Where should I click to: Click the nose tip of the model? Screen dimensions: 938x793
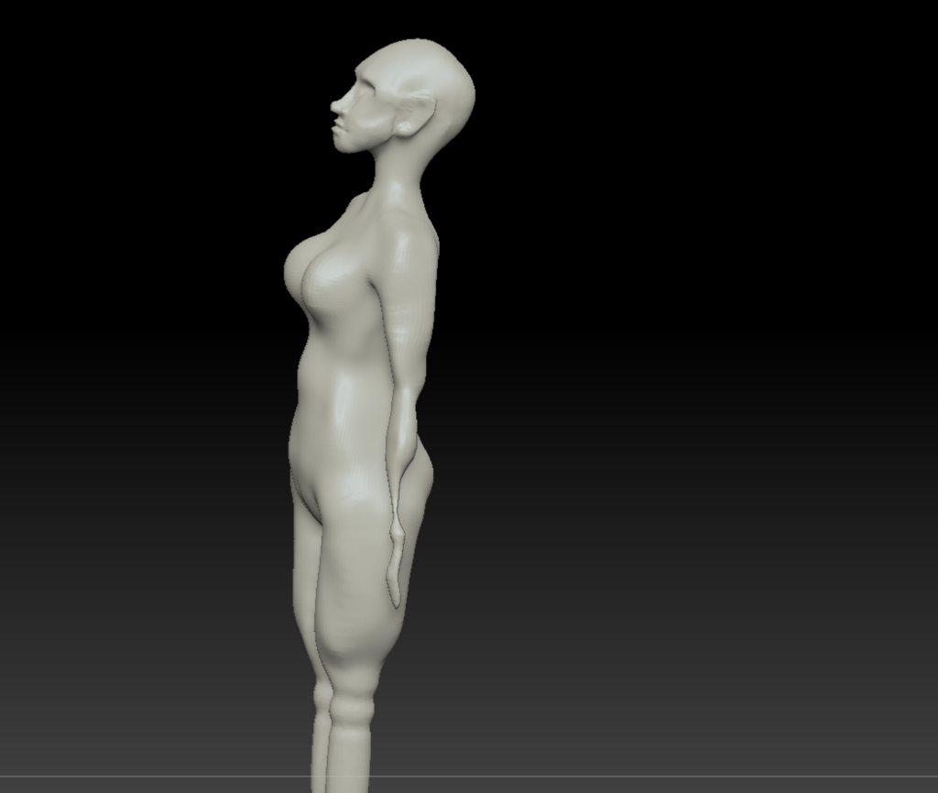(x=334, y=106)
